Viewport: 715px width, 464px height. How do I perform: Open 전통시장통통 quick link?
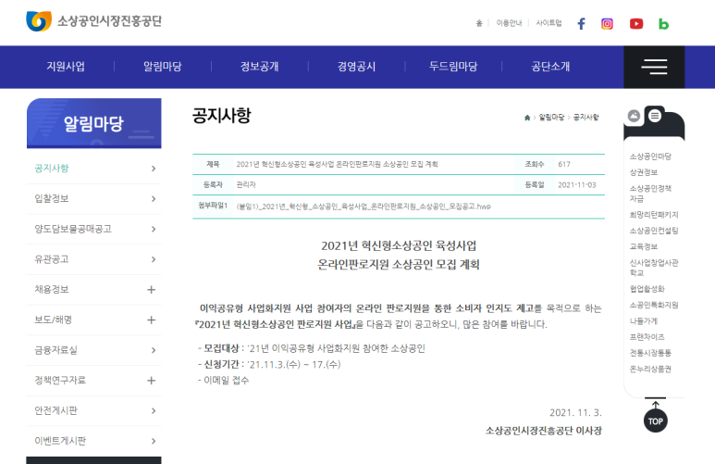click(x=650, y=353)
